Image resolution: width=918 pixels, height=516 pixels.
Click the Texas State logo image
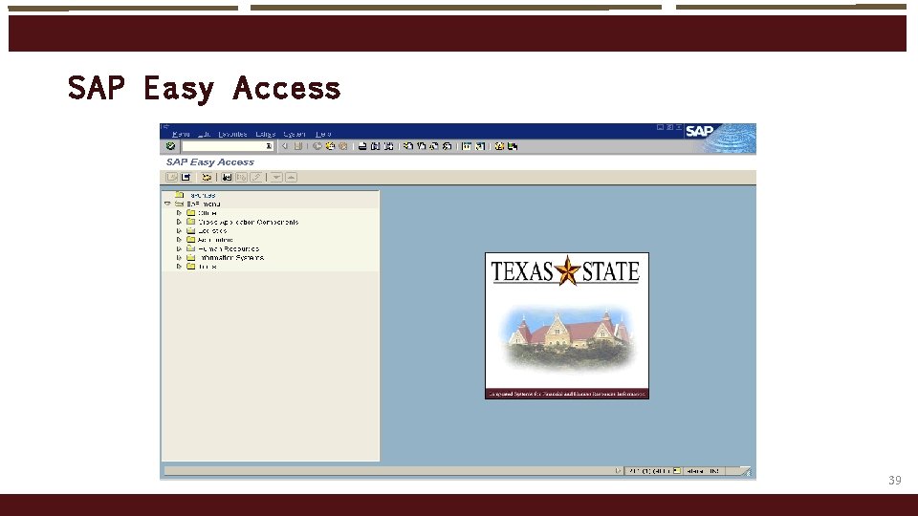click(x=567, y=326)
